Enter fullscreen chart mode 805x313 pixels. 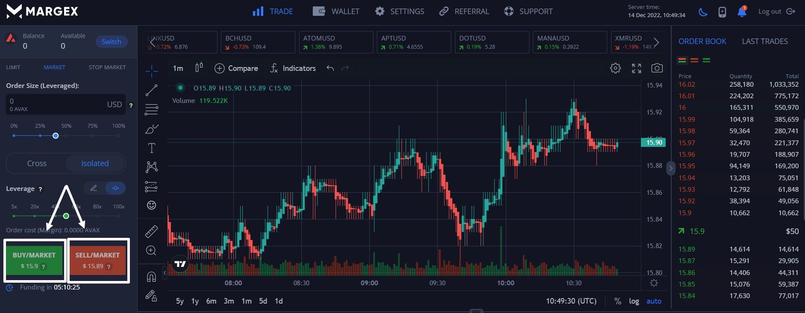point(636,68)
